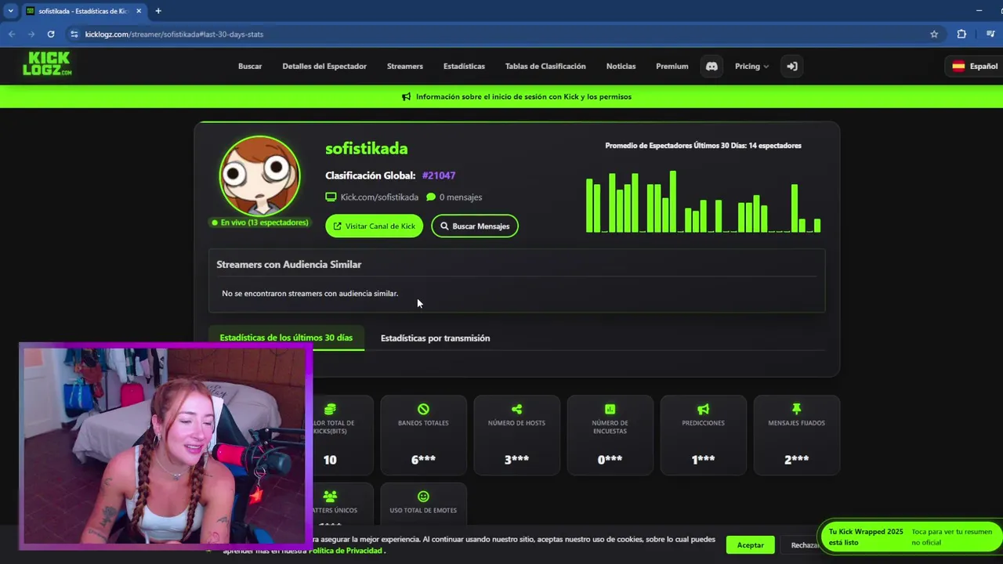Image resolution: width=1003 pixels, height=564 pixels.
Task: Click the monitor icon beside Kick.com/sofistikada
Action: pyautogui.click(x=331, y=197)
